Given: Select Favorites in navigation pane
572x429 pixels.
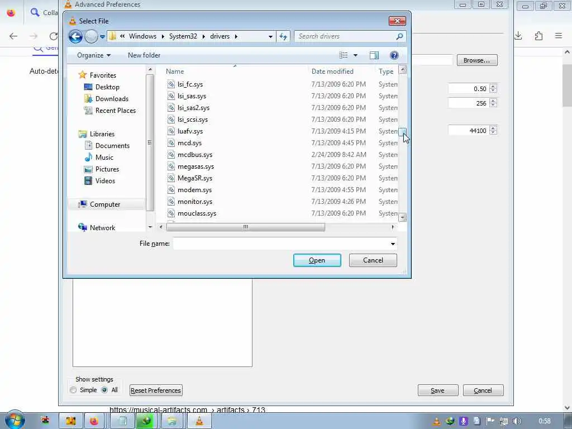Looking at the screenshot, I should 103,75.
